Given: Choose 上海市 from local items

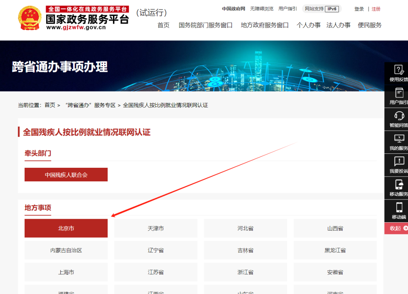Looking at the screenshot, I should click(66, 272).
